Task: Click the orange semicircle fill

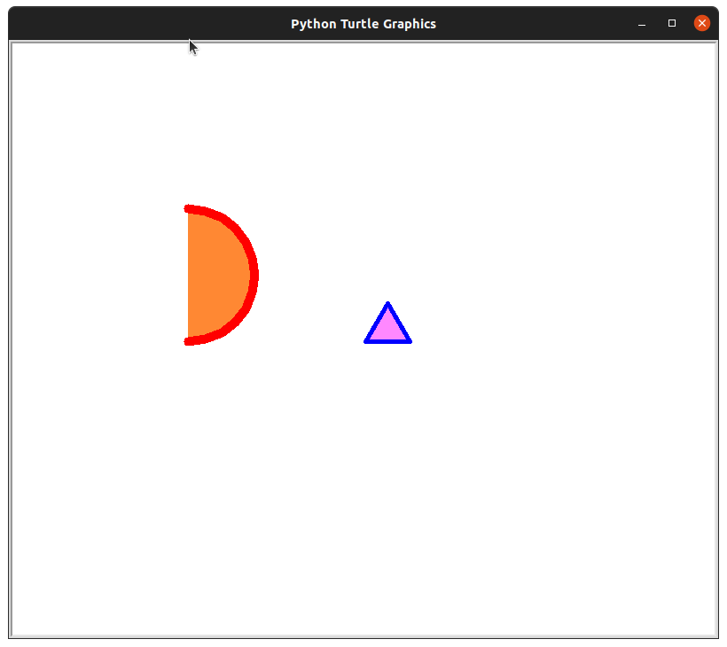Action: (x=216, y=276)
